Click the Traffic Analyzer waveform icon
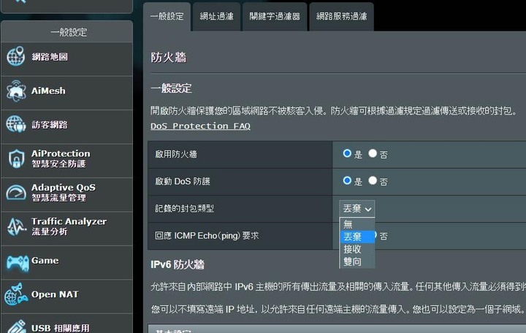Viewport: 526px width, 333px height. (x=16, y=226)
